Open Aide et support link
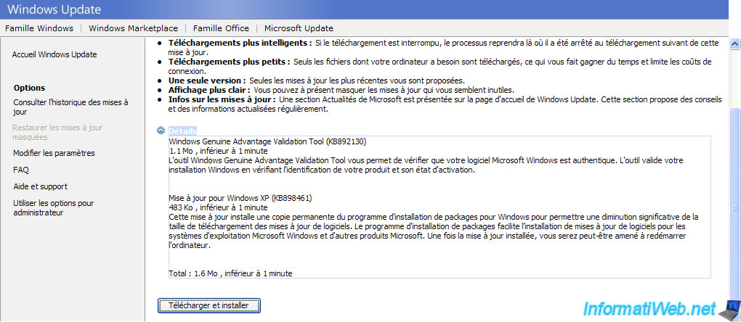Viewport: 741px width, 322px height. click(40, 186)
